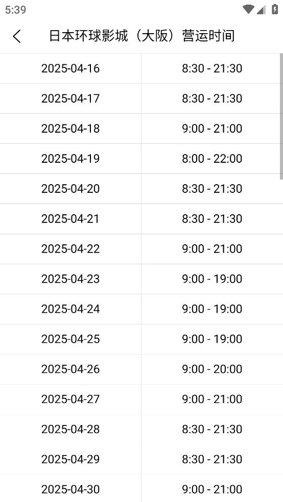Select the hours for 2025-04-17
The width and height of the screenshot is (283, 502).
click(x=212, y=98)
